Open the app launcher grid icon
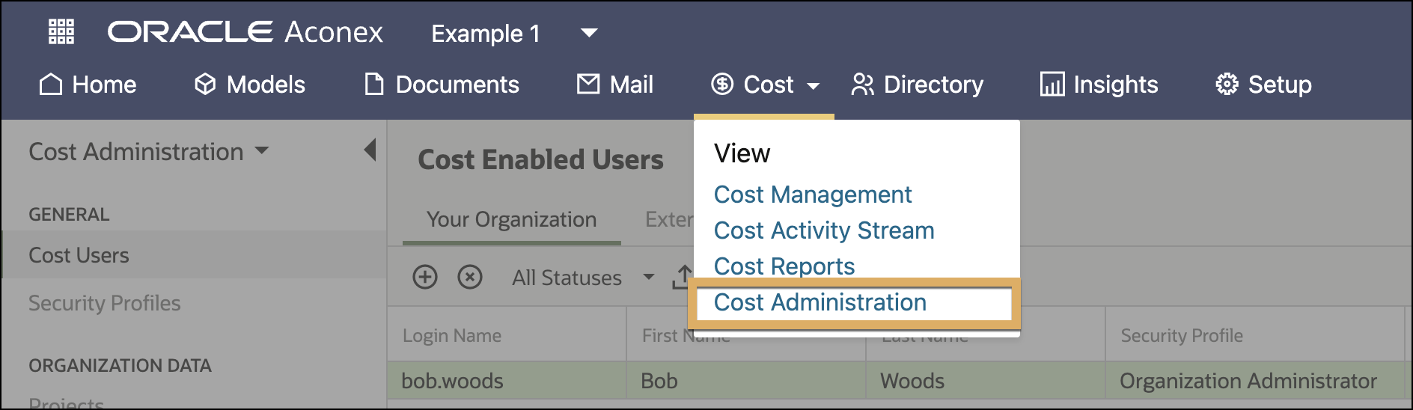 point(61,32)
